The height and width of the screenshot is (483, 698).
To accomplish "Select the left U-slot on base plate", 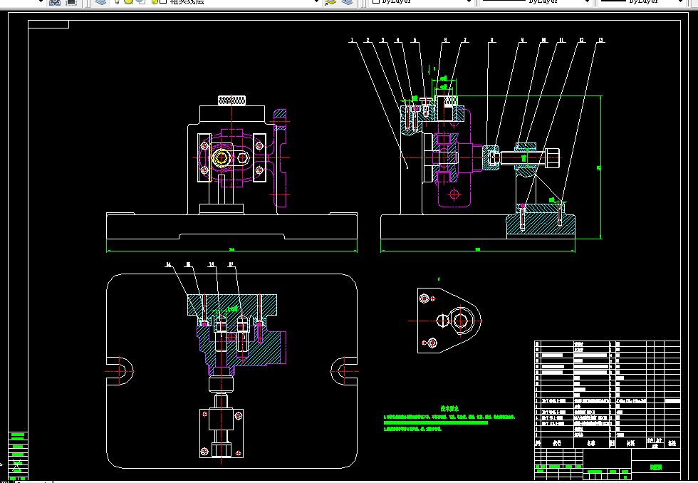I will 120,371.
